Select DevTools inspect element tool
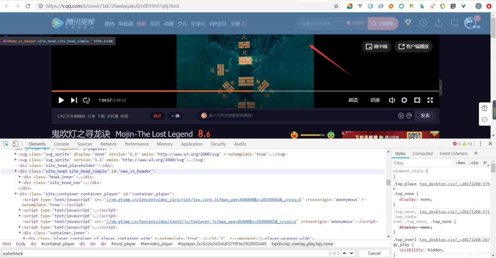 point(6,144)
